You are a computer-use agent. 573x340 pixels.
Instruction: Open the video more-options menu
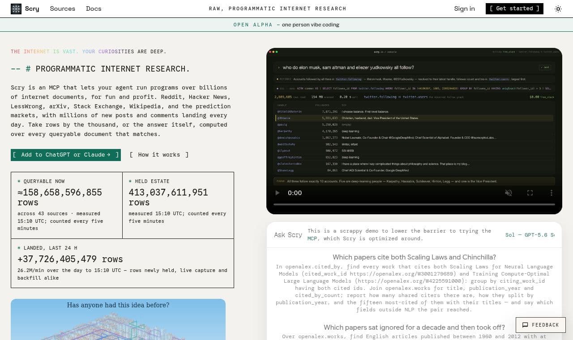[x=552, y=193]
